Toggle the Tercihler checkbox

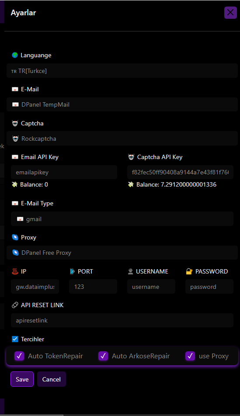15,339
